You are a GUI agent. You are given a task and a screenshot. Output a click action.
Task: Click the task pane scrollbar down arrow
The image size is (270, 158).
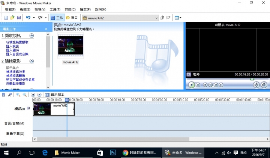click(48, 87)
